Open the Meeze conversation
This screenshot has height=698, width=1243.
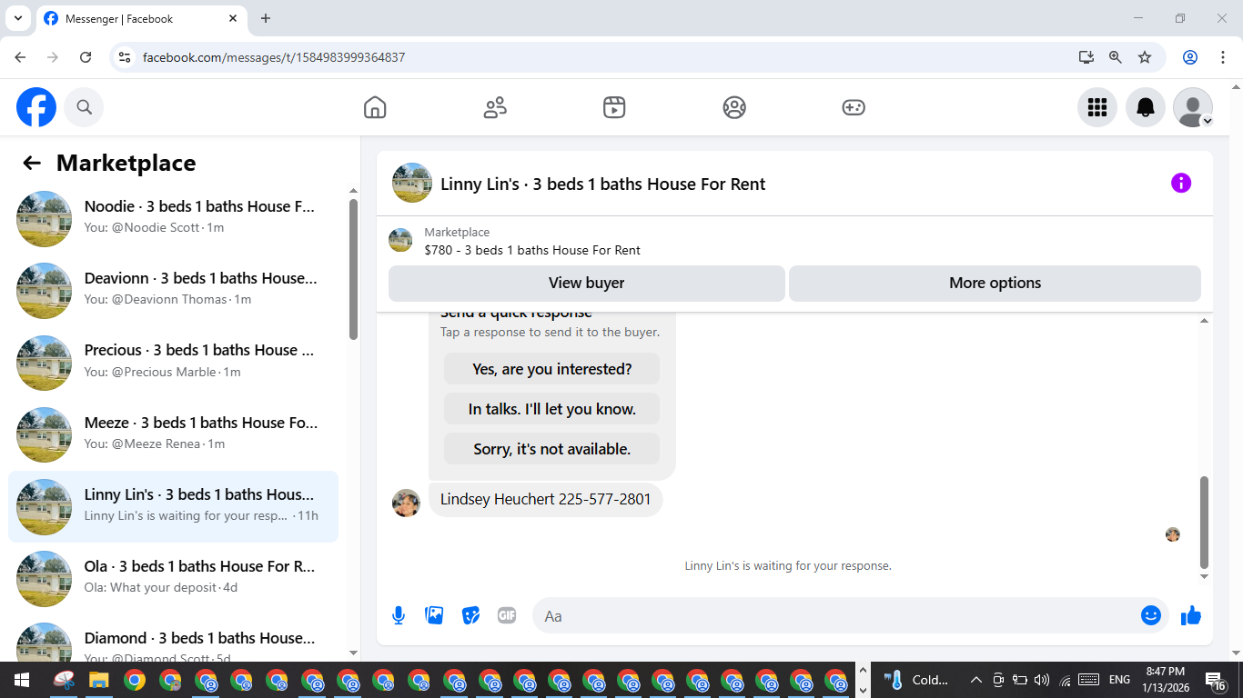173,434
